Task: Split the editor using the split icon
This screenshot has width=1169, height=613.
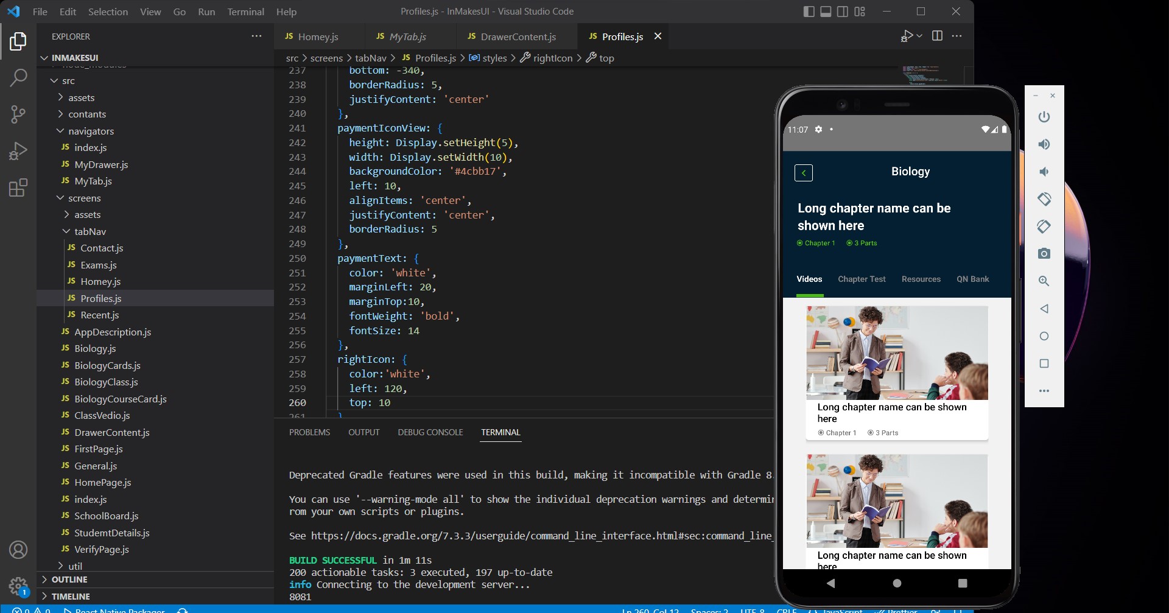Action: 936,36
